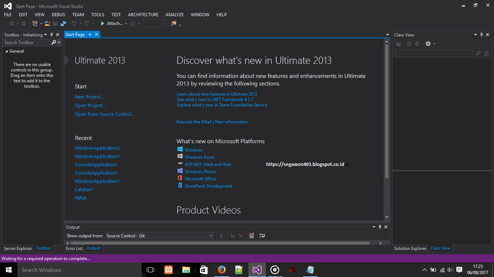Image resolution: width=494 pixels, height=277 pixels.
Task: Click the Windows Start button
Action: pos(9,270)
